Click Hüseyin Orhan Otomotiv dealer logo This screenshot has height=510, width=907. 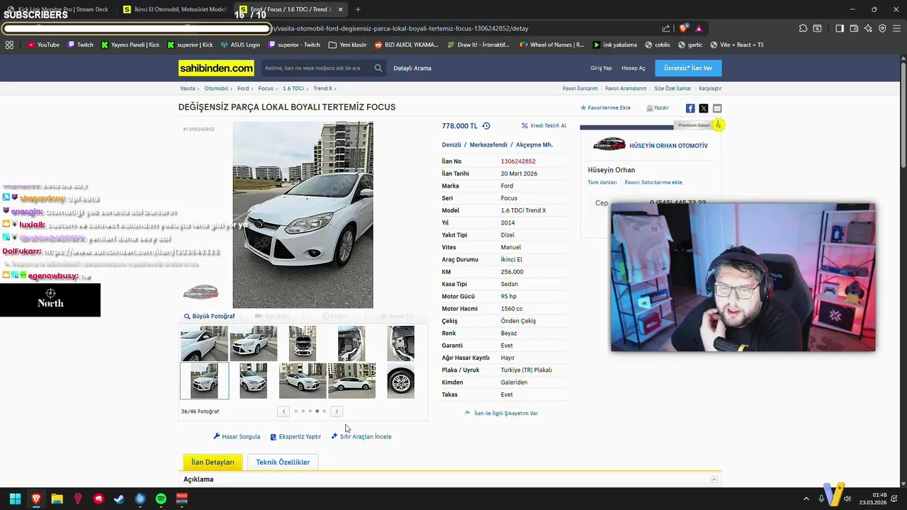click(x=609, y=145)
